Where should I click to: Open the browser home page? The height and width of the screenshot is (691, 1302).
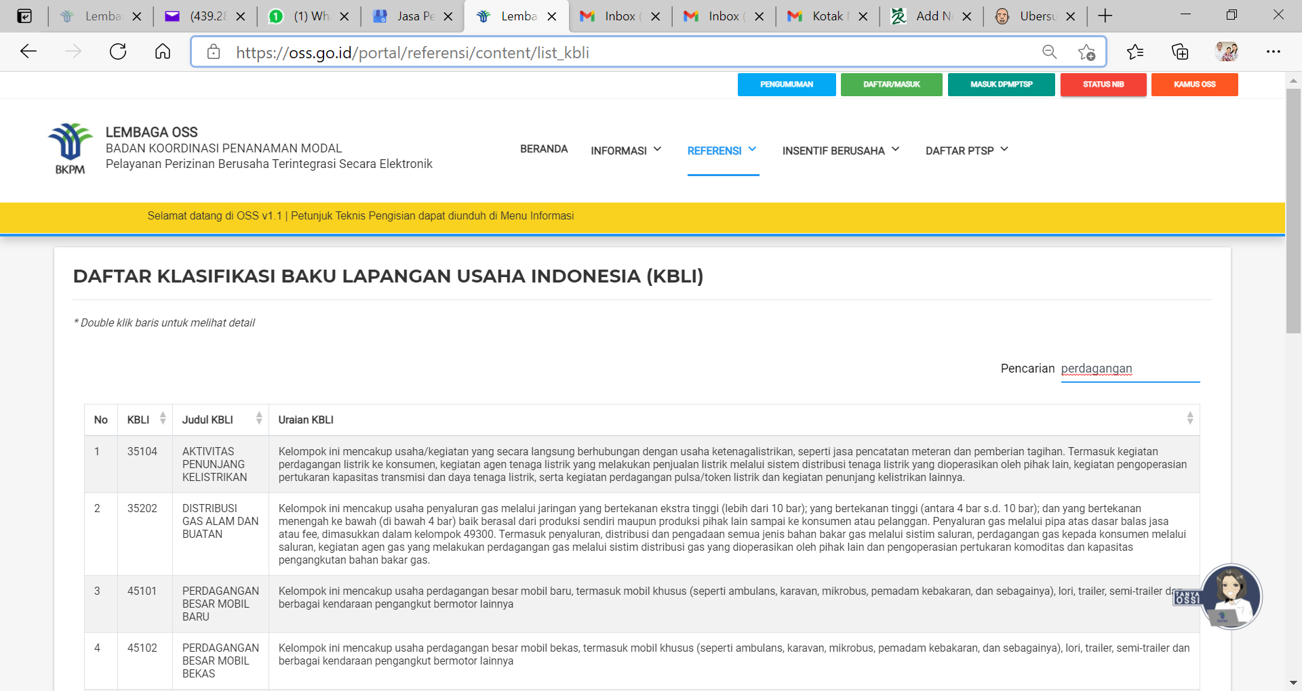[162, 51]
